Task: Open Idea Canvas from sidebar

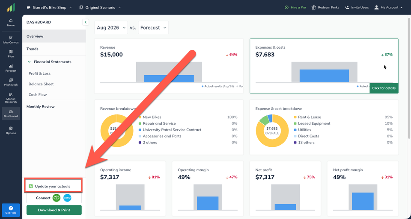Action: 11,40
